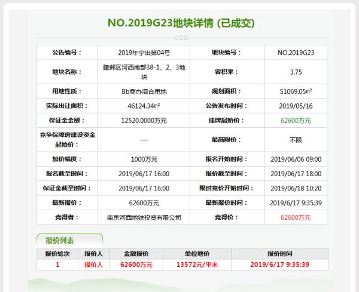Click latest bid time 2019/6/17 9:35:39 in details table
Viewport: 359px width, 292px height.
click(296, 203)
